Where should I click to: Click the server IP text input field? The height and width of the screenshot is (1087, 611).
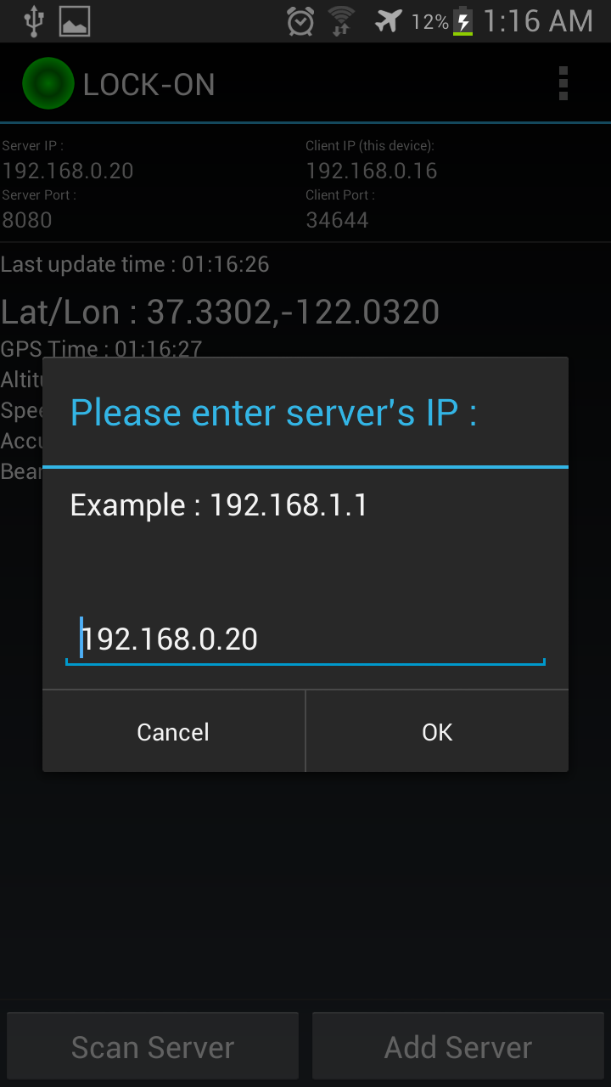(305, 639)
